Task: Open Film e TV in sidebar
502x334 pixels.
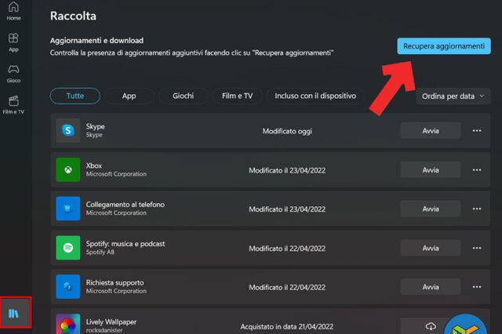Action: click(x=13, y=104)
